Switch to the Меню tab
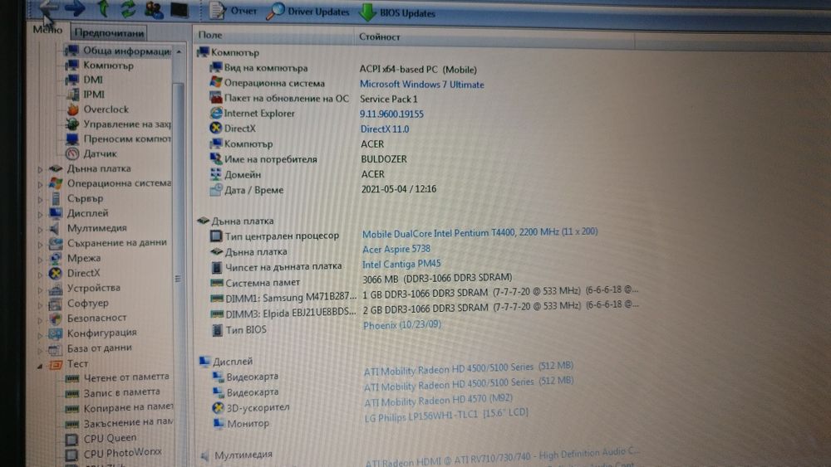The image size is (831, 467). click(47, 30)
